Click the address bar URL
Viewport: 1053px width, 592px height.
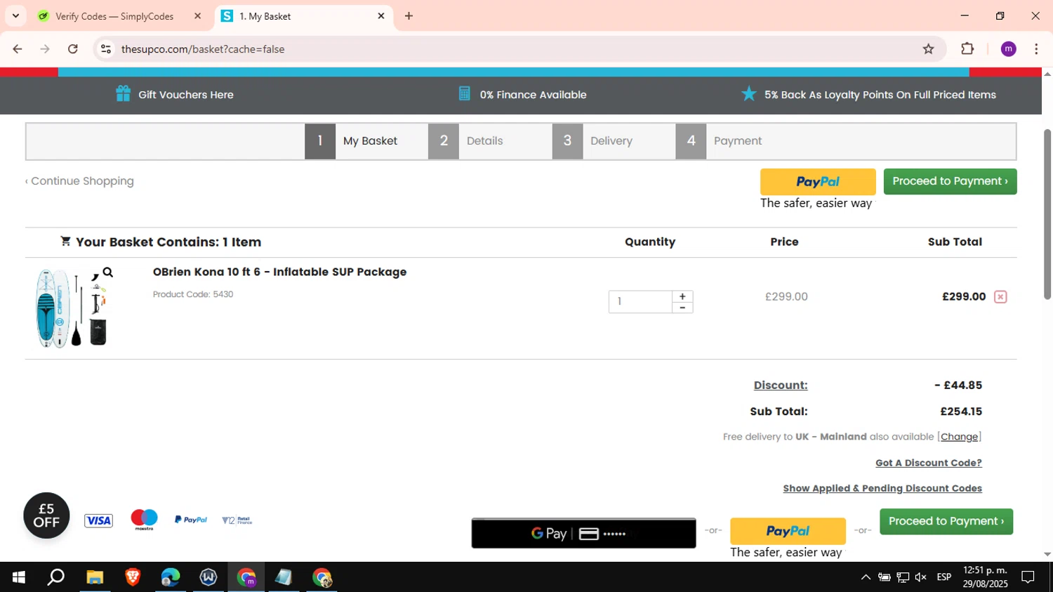pyautogui.click(x=203, y=49)
